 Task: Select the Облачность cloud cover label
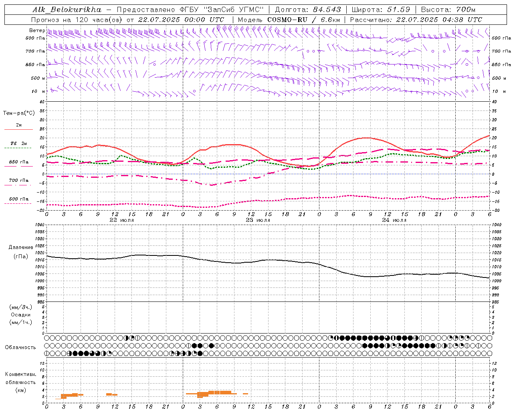(20, 348)
